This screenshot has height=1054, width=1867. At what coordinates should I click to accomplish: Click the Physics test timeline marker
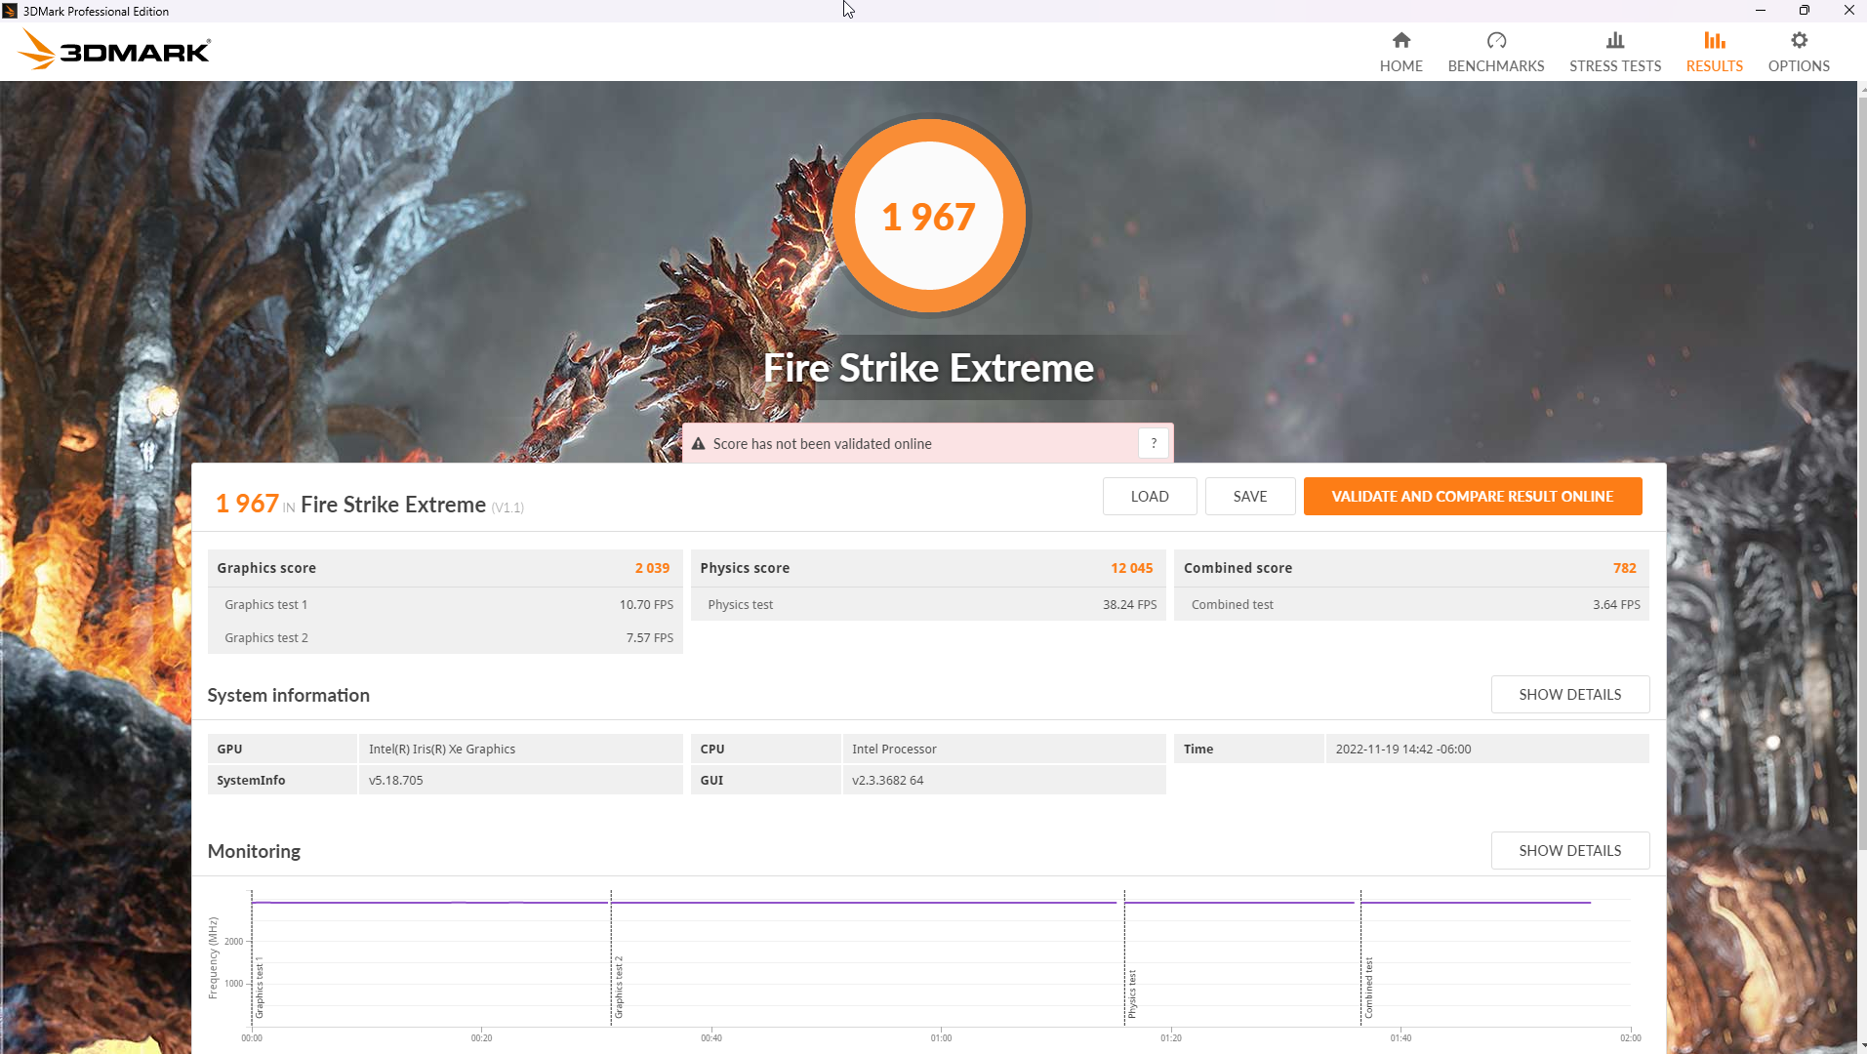(1132, 993)
